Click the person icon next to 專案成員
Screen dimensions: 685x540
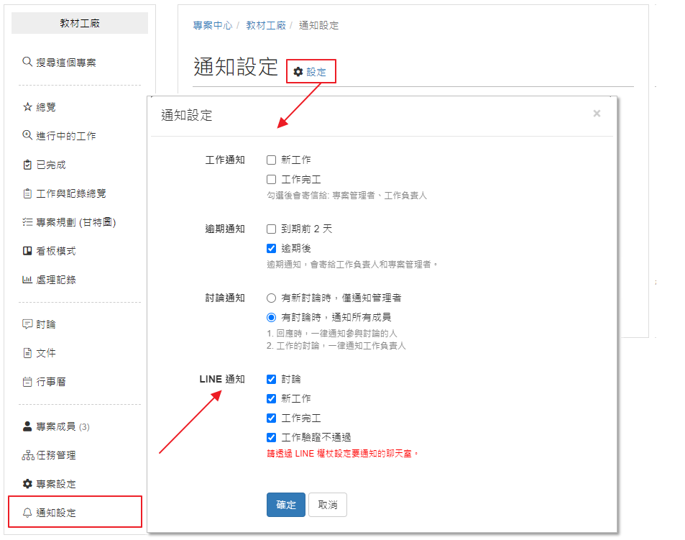tap(27, 426)
